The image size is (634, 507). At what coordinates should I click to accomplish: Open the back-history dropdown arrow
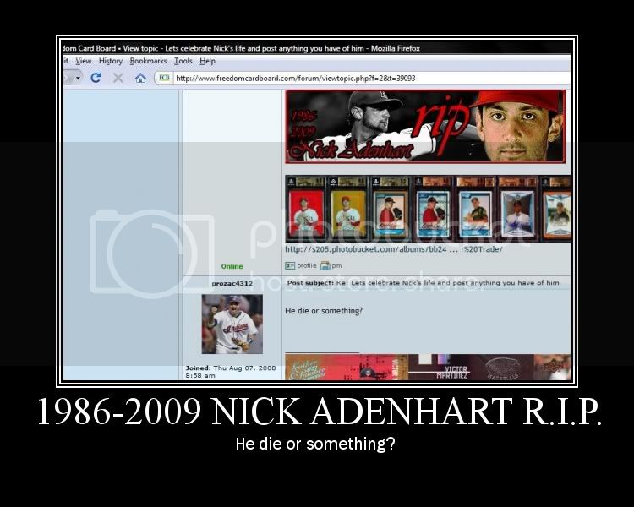coord(78,78)
